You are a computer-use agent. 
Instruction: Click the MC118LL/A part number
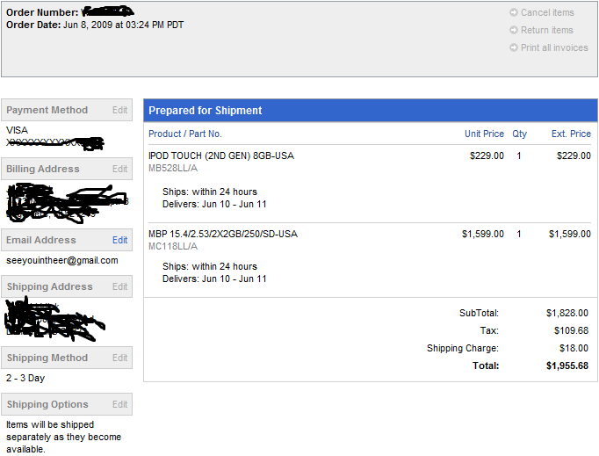click(x=173, y=247)
